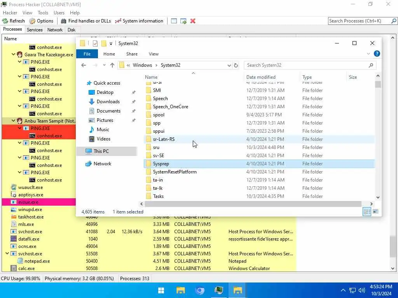
Task: Collapse the Anbu Team Sampit process node
Action: [13, 121]
